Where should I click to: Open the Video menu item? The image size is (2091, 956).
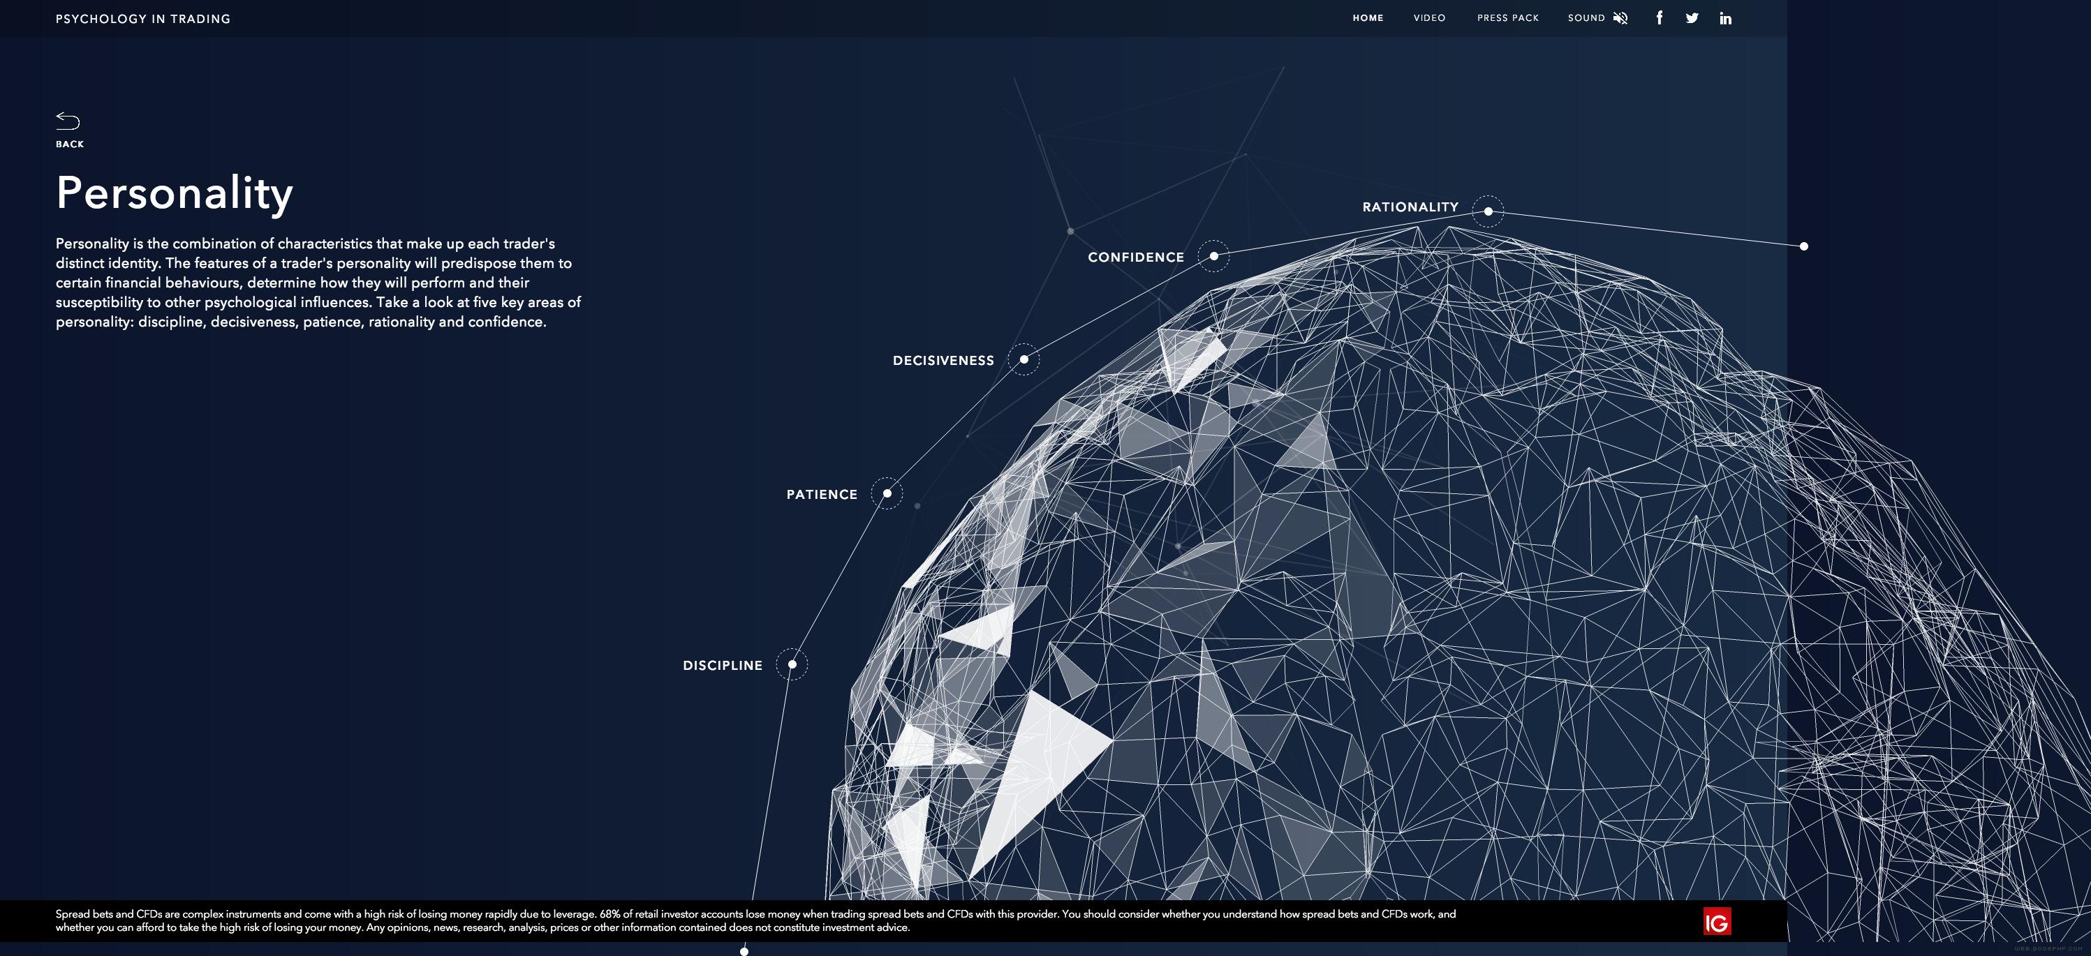[x=1428, y=18]
